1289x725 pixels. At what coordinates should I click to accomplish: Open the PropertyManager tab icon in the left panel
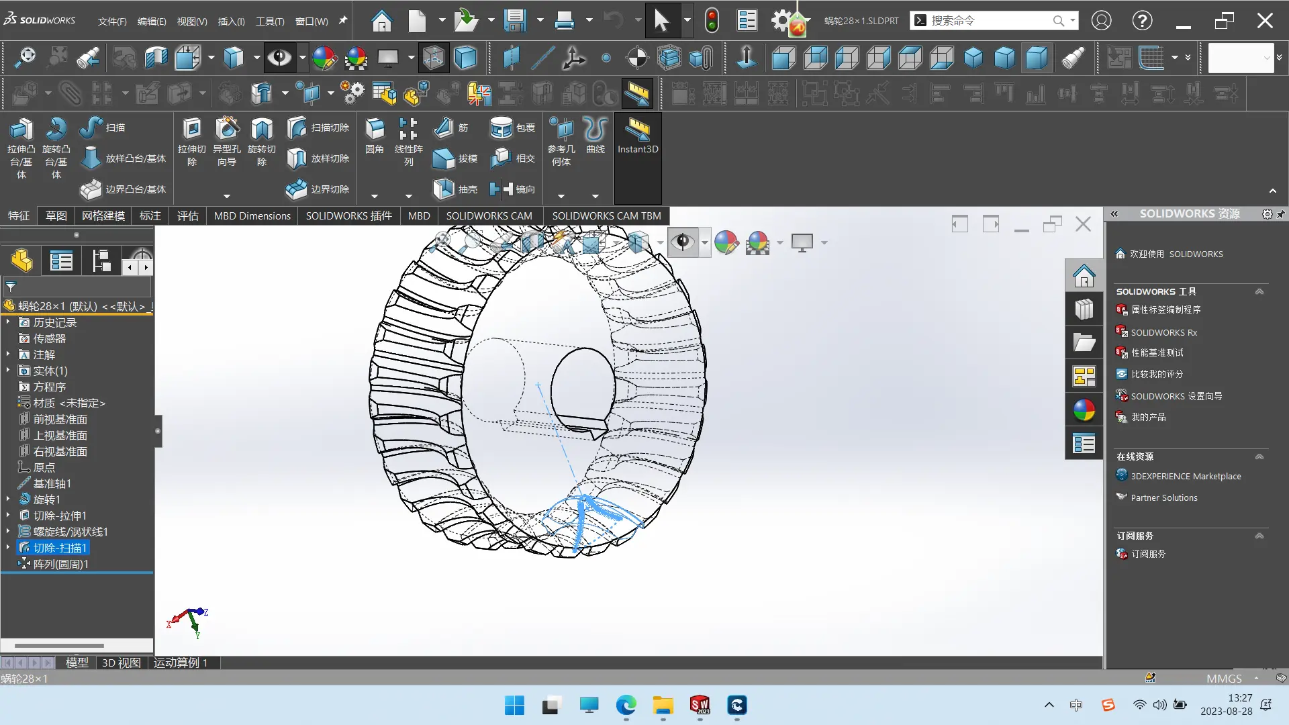pos(61,260)
